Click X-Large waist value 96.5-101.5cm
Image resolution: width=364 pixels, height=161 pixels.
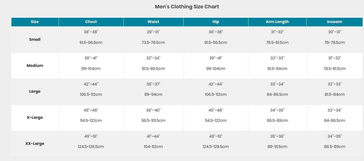point(153,120)
